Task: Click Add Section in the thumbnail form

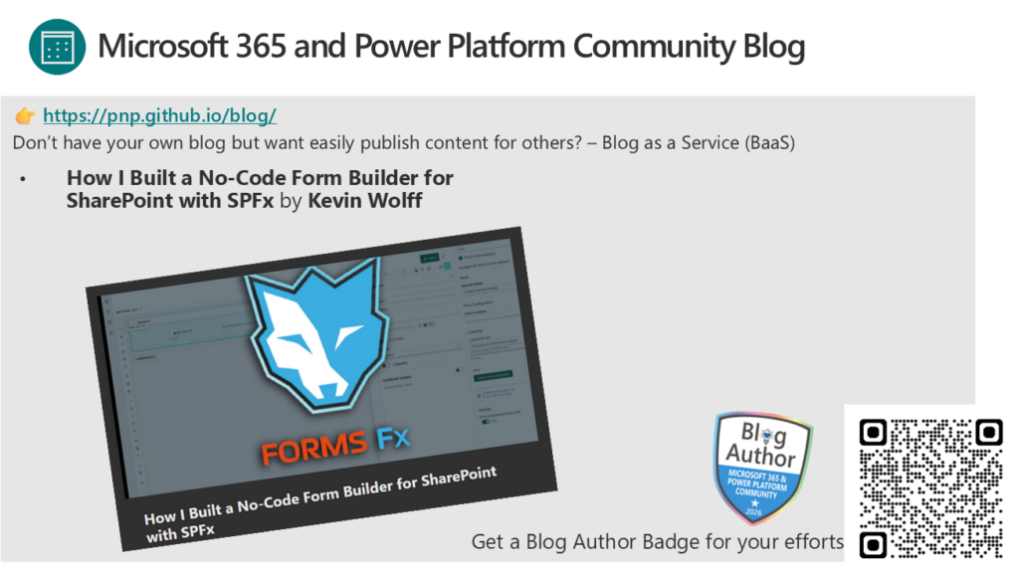Action: point(145,357)
